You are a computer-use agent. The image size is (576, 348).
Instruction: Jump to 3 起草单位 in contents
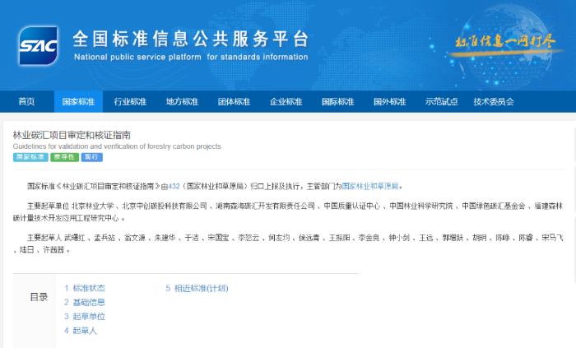tap(85, 317)
